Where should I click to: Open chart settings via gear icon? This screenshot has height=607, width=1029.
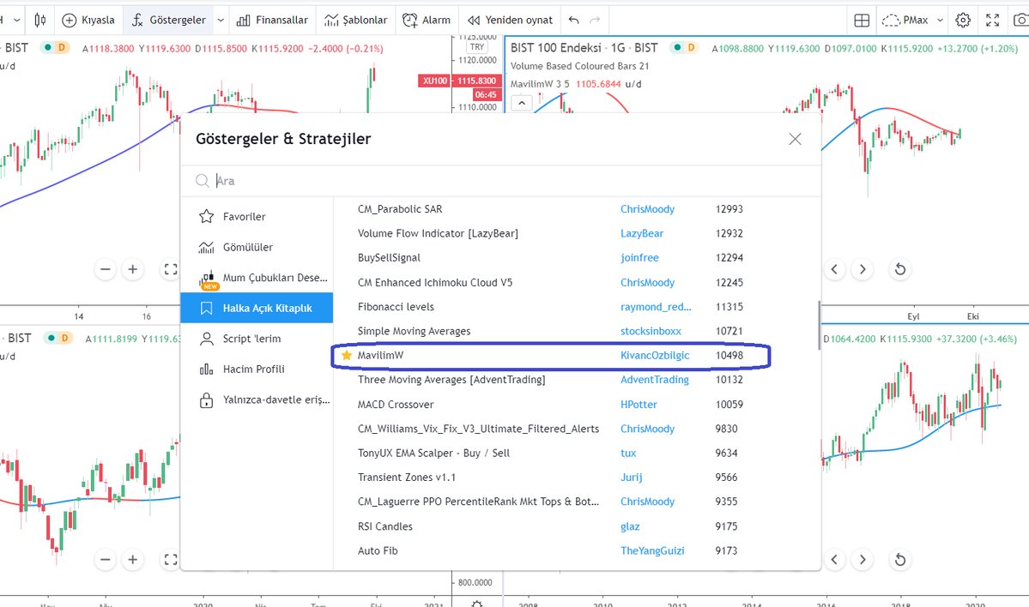963,19
